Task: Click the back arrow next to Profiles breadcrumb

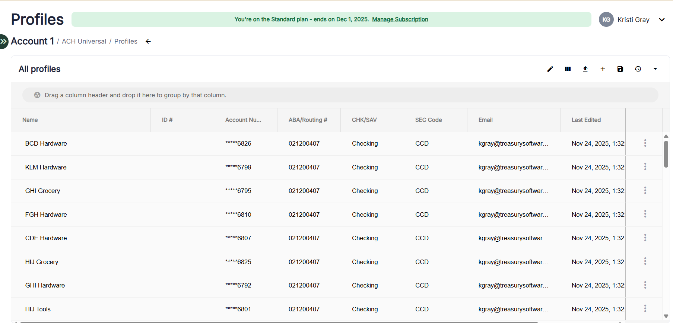Action: pyautogui.click(x=148, y=41)
